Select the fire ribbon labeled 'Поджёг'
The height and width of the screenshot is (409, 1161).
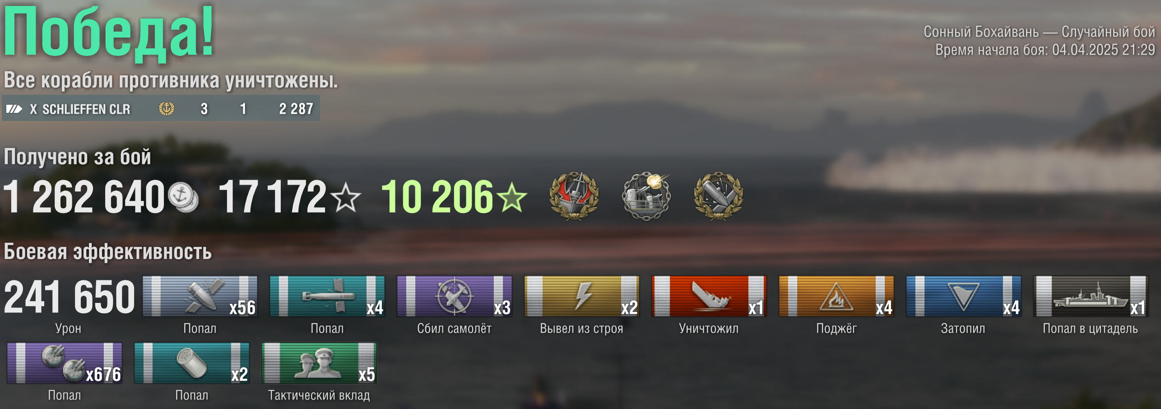coord(836,297)
